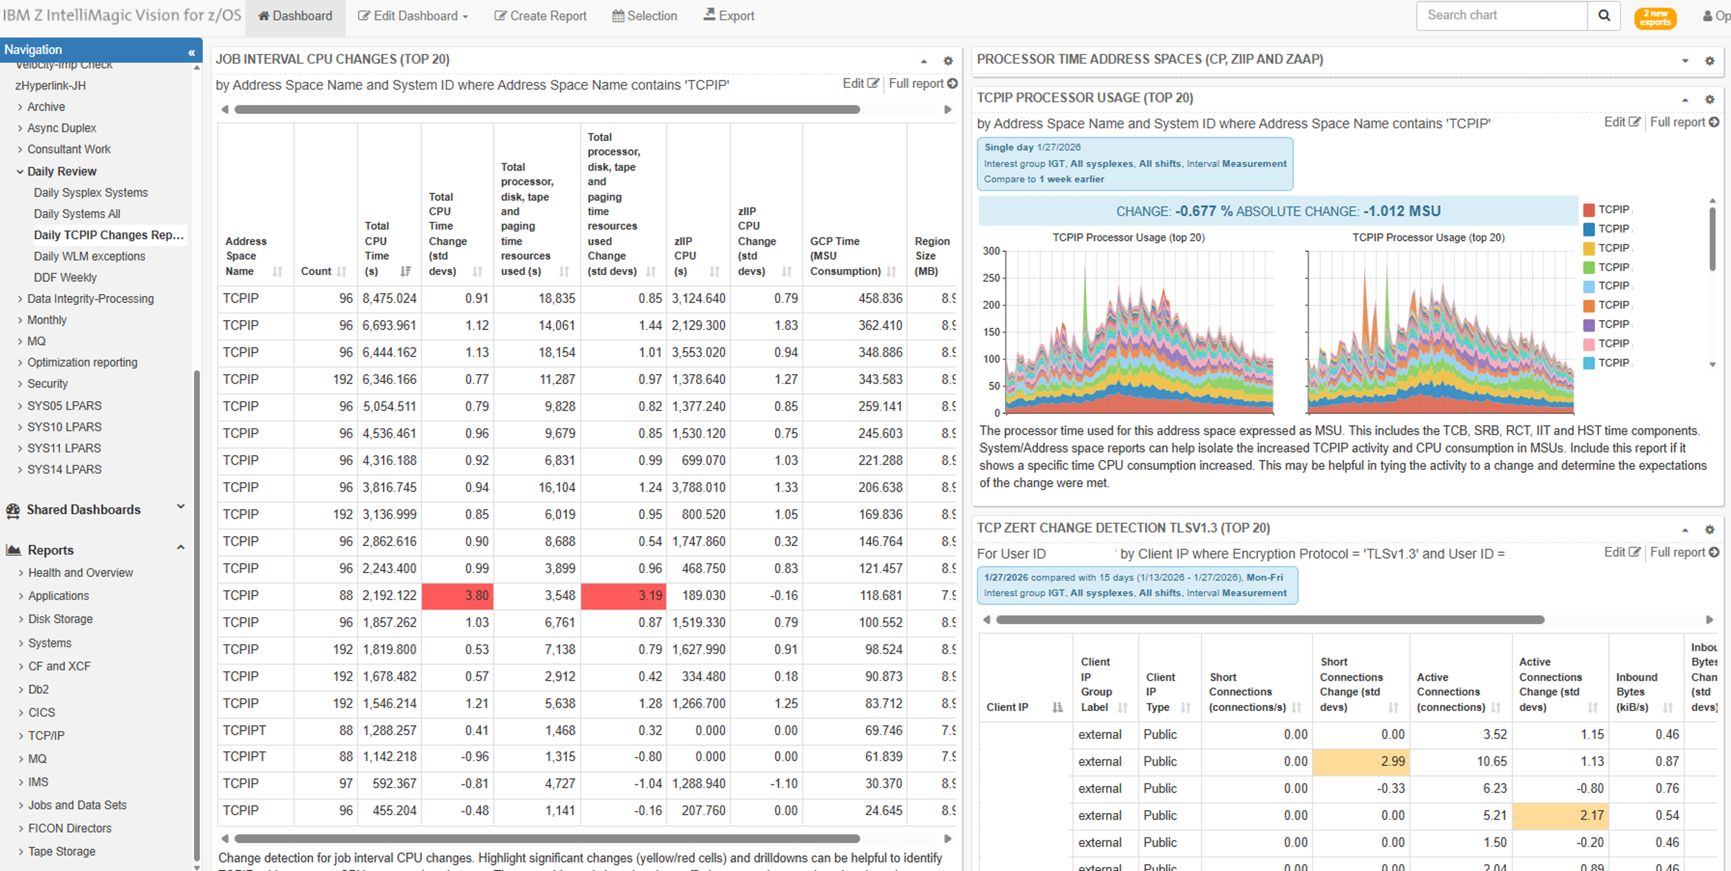Image resolution: width=1731 pixels, height=871 pixels.
Task: Open the Edit Dashboard dropdown
Action: [413, 16]
